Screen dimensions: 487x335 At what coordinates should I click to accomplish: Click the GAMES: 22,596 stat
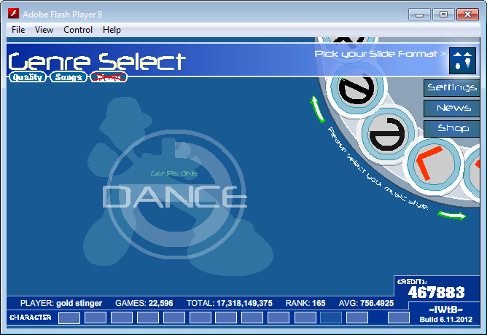tap(144, 303)
